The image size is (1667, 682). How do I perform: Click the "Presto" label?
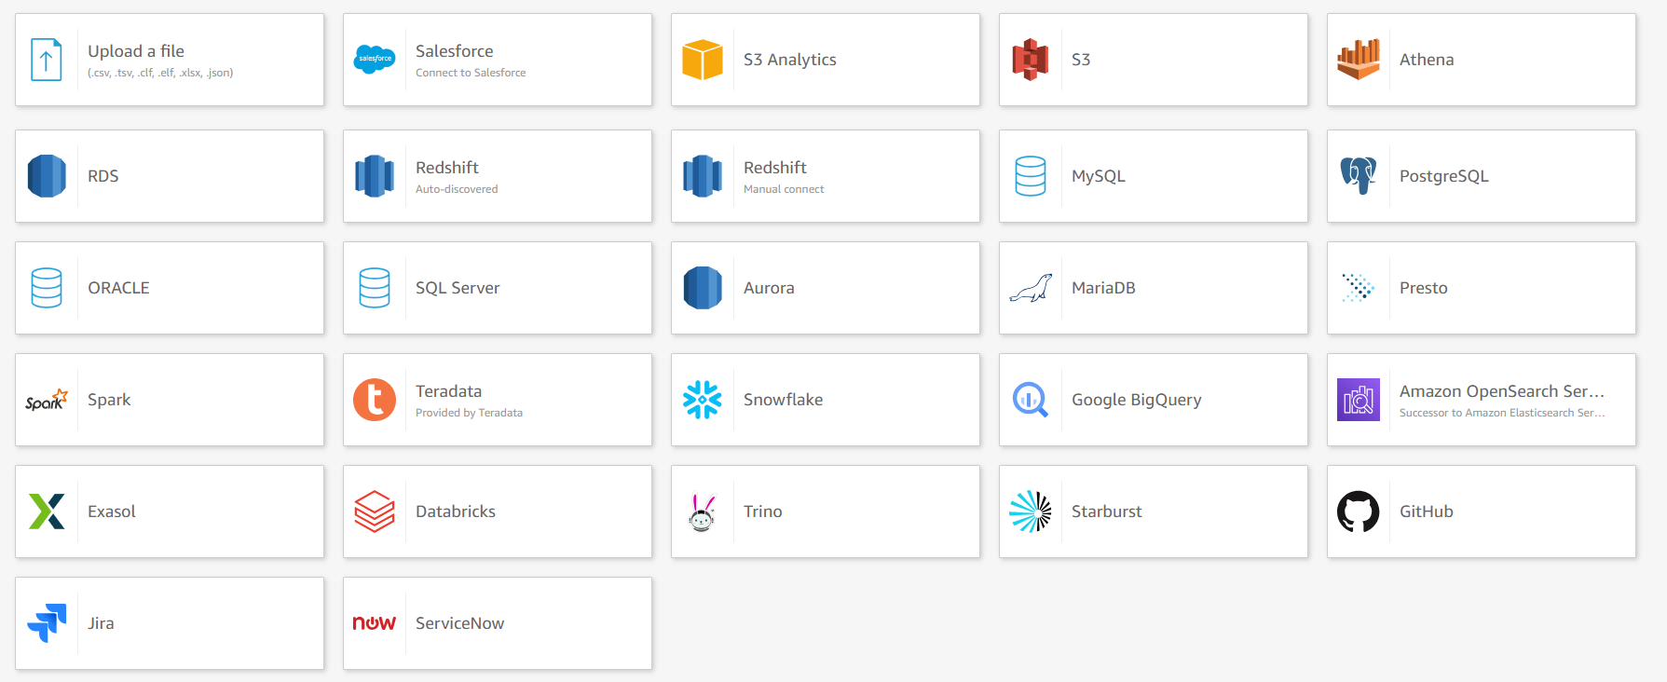tap(1424, 288)
